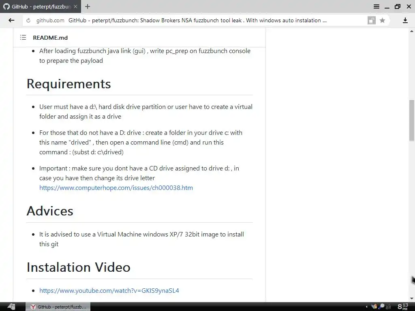Click the 'pc_prep on fuzzbunch console' text line
The width and height of the screenshot is (415, 311).
pos(208,51)
